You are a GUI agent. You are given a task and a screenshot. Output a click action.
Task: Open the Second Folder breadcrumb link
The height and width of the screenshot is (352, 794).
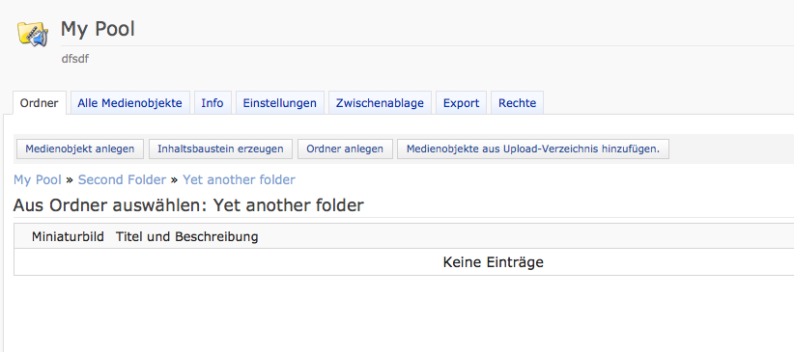(x=122, y=179)
